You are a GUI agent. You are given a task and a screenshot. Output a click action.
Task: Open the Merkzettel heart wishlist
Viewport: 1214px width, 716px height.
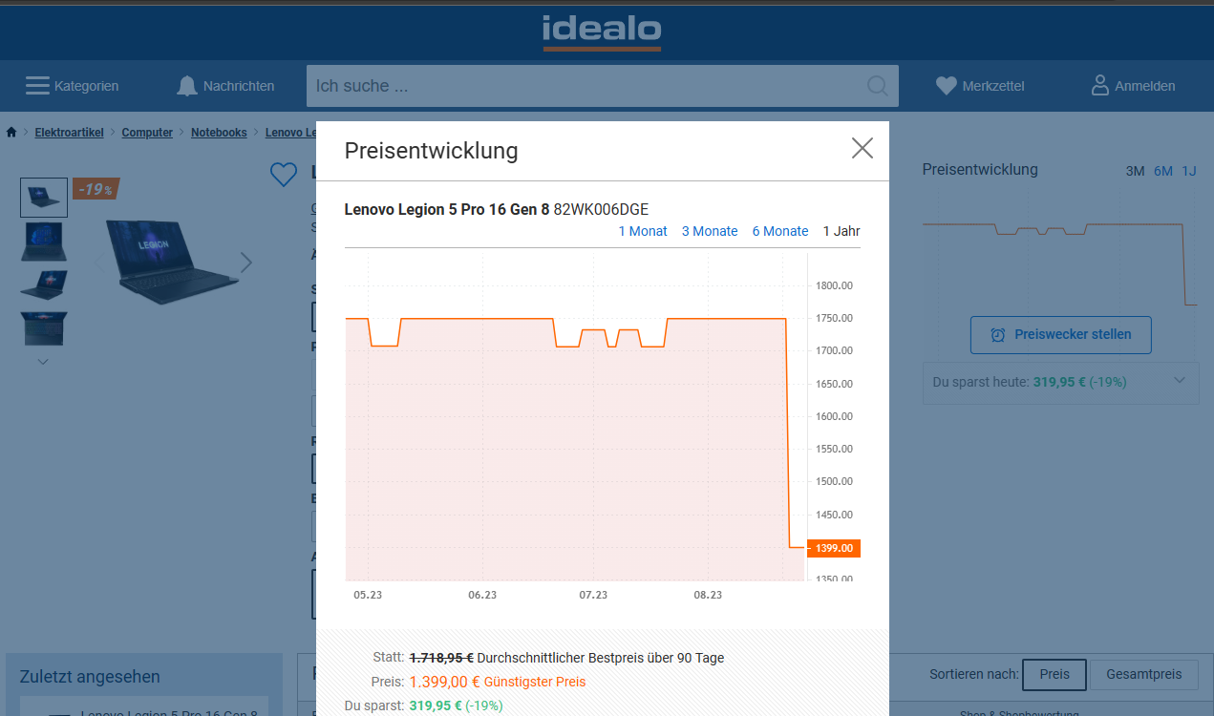[946, 86]
